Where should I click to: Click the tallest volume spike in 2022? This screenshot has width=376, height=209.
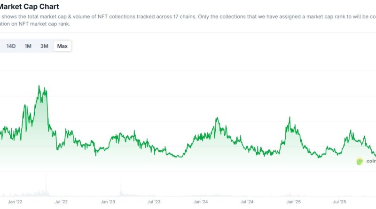pyautogui.click(x=46, y=177)
